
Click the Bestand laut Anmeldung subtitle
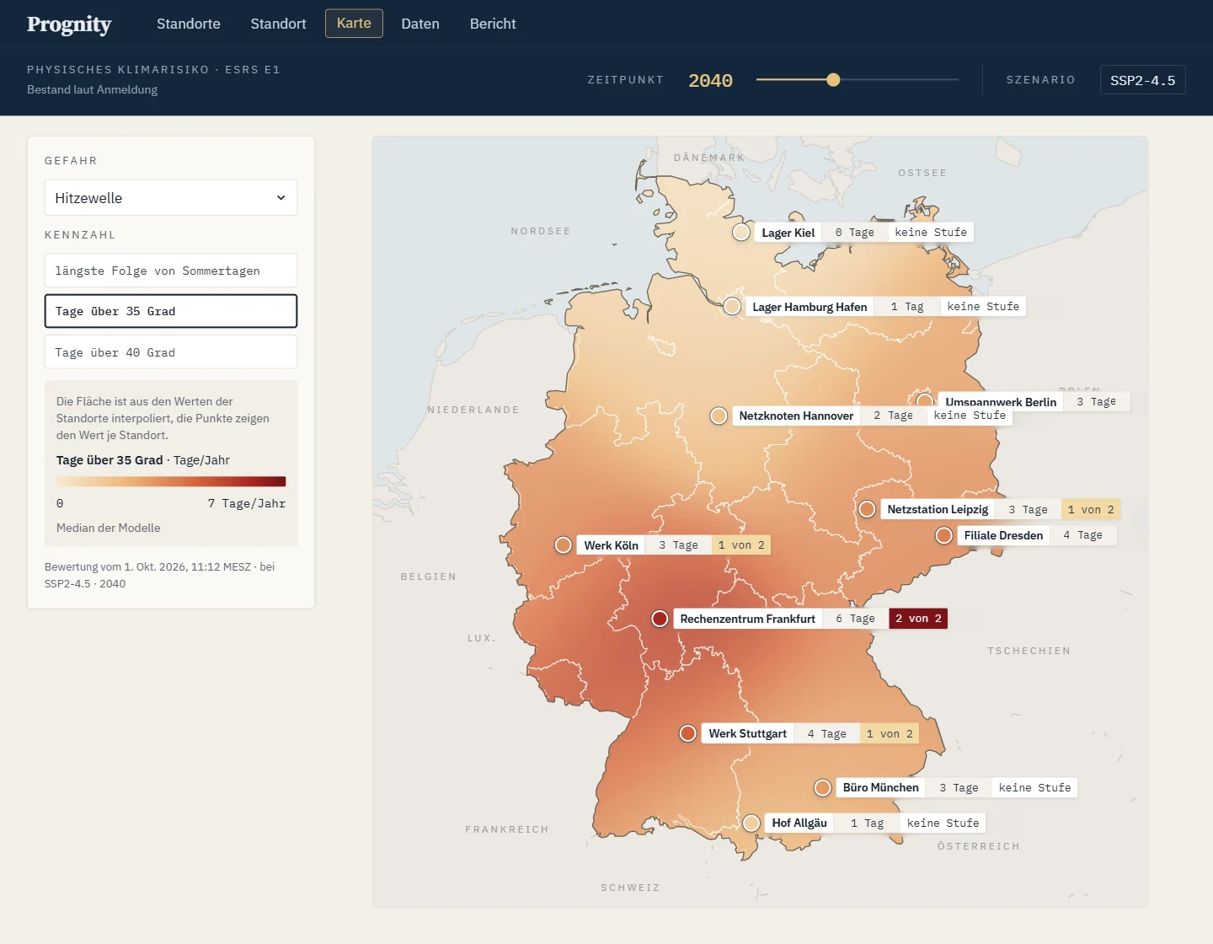(92, 89)
